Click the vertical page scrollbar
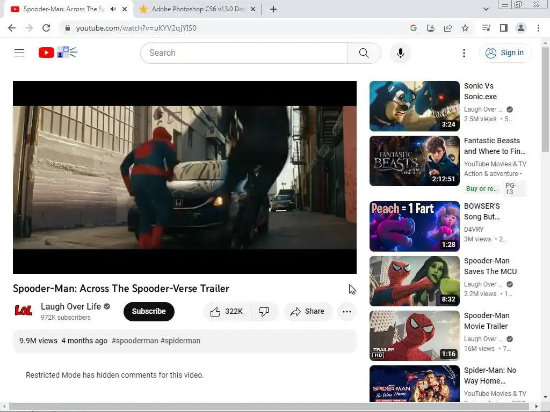The image size is (550, 412). pos(545,100)
